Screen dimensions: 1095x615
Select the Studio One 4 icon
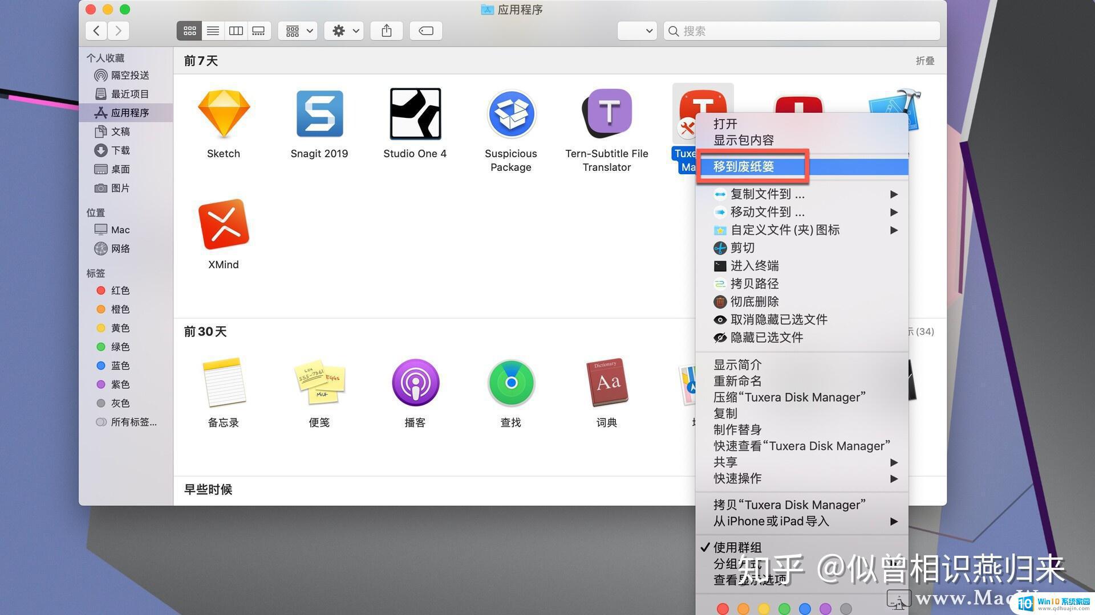pyautogui.click(x=415, y=113)
